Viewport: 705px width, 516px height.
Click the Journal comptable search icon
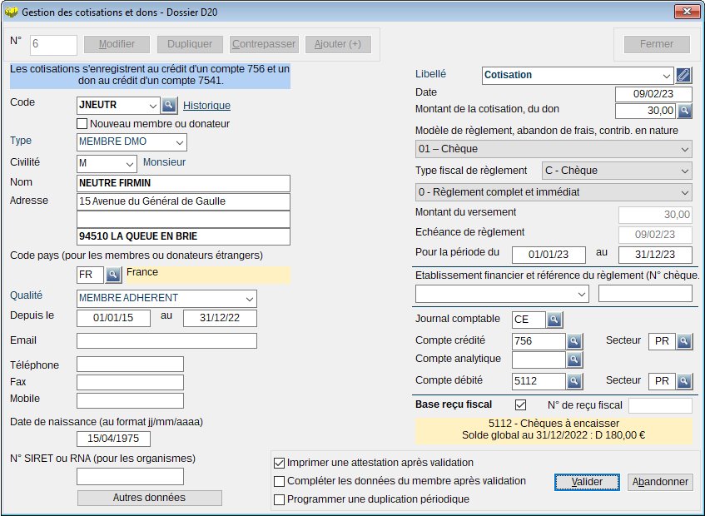[x=554, y=320]
